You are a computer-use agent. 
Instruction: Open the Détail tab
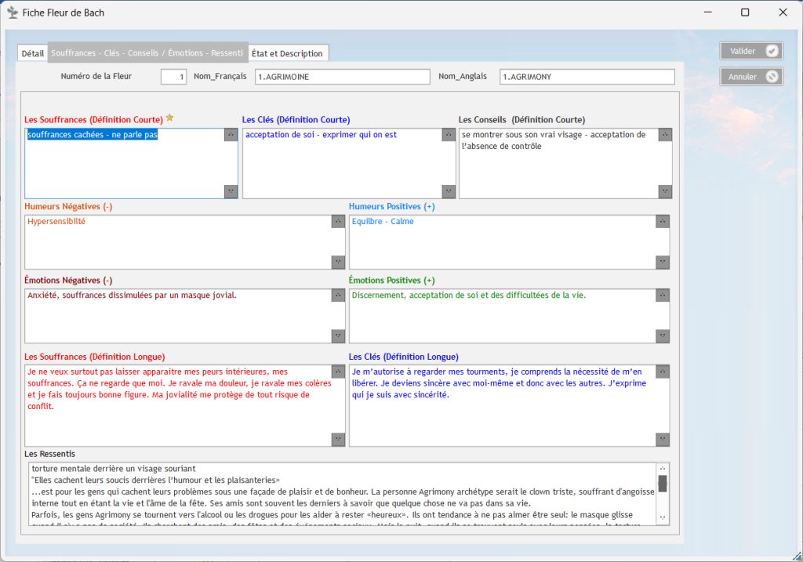point(33,53)
